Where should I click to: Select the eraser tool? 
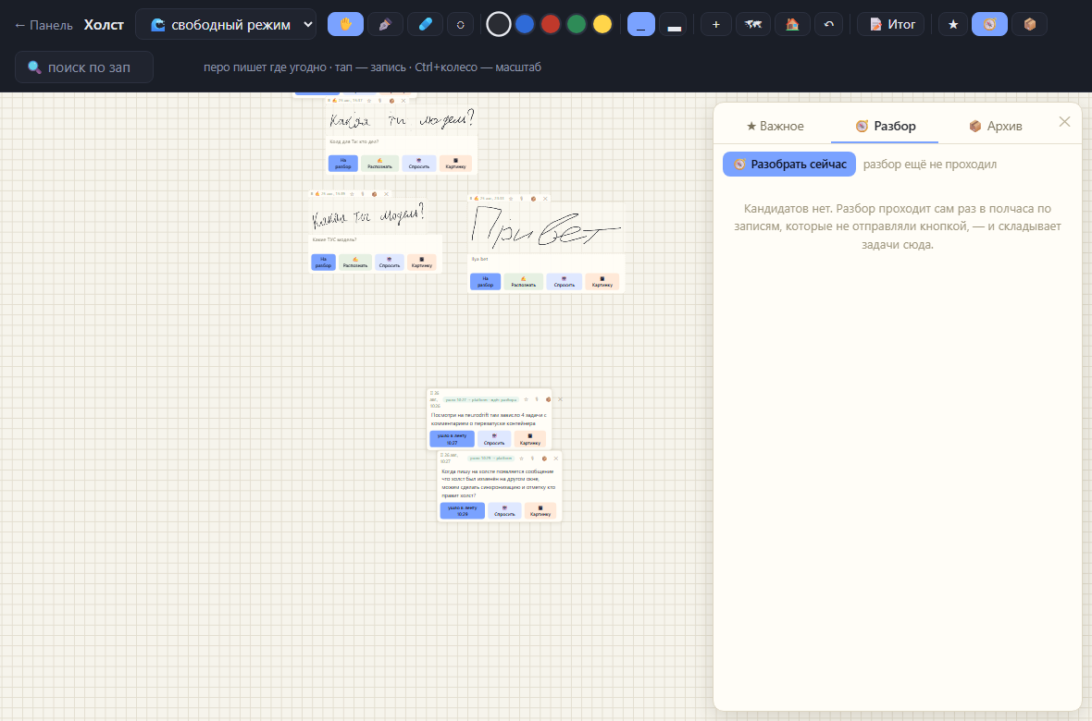[x=425, y=24]
